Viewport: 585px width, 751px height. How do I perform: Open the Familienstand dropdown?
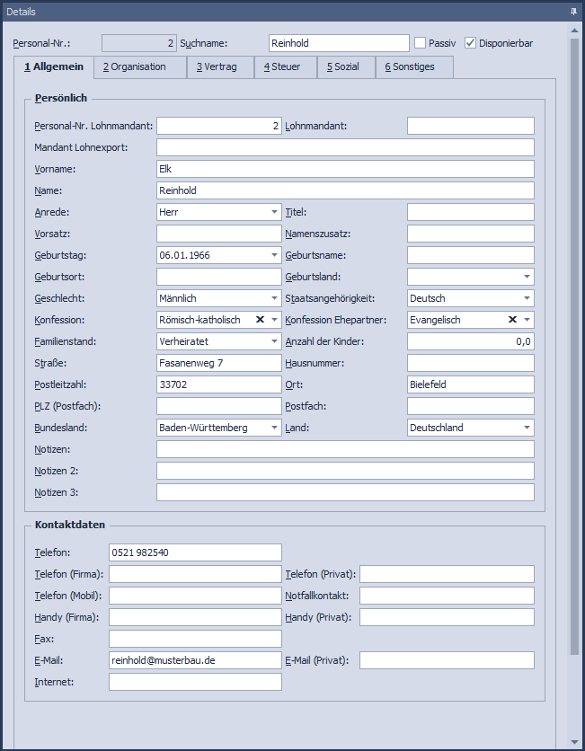pos(273,341)
